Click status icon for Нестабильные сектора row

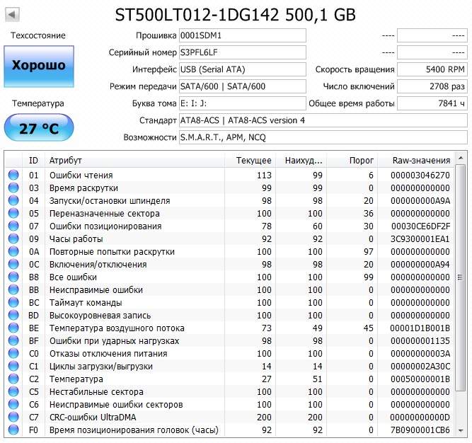point(13,391)
